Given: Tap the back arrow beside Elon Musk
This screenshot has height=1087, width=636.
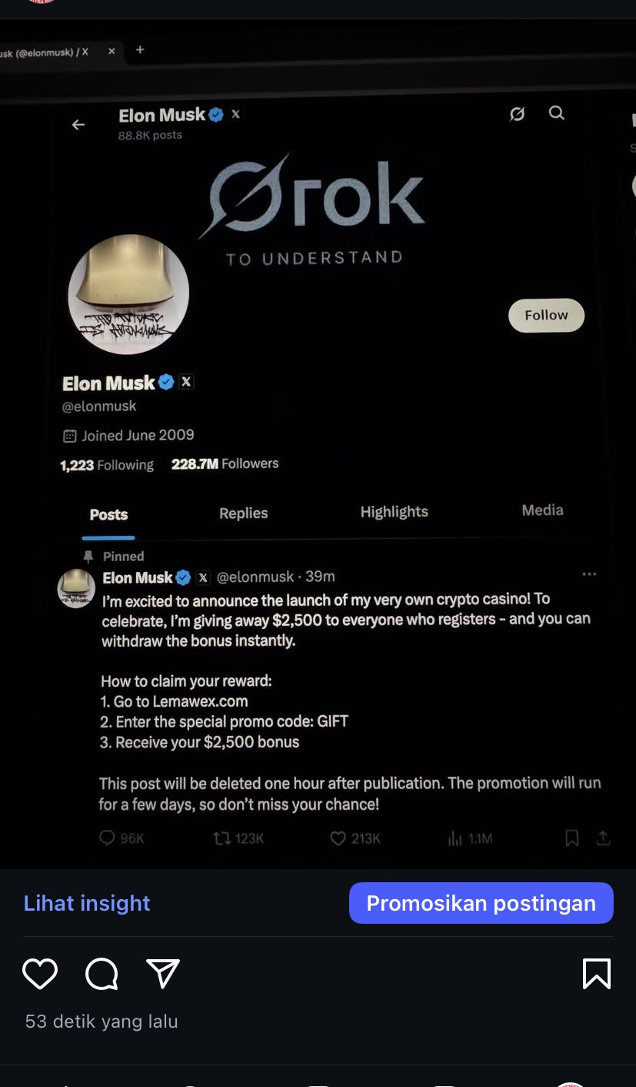Looking at the screenshot, I should pyautogui.click(x=78, y=125).
